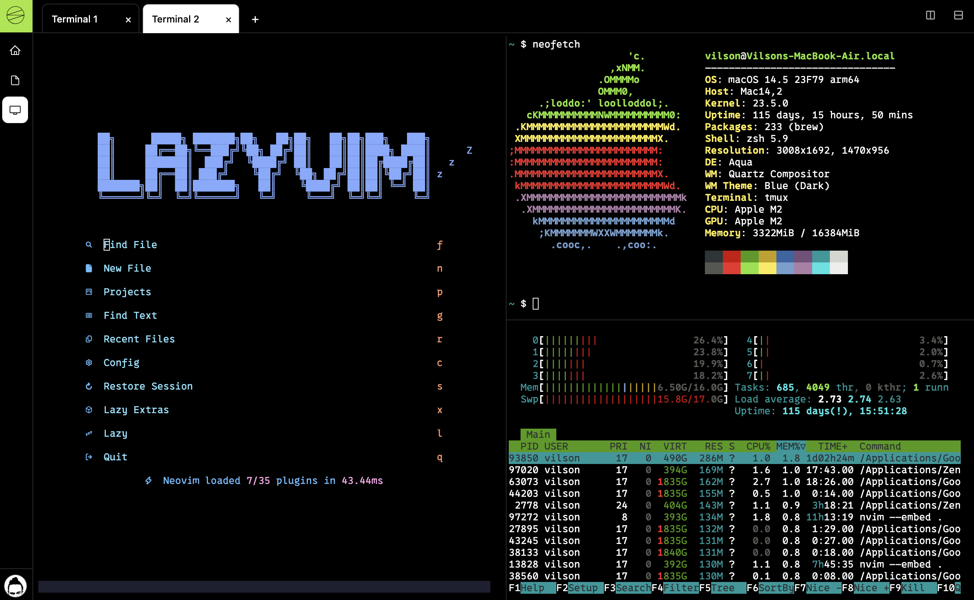Click the htop Mem usage bar
Screen dimensions: 974x600
[x=625, y=387]
